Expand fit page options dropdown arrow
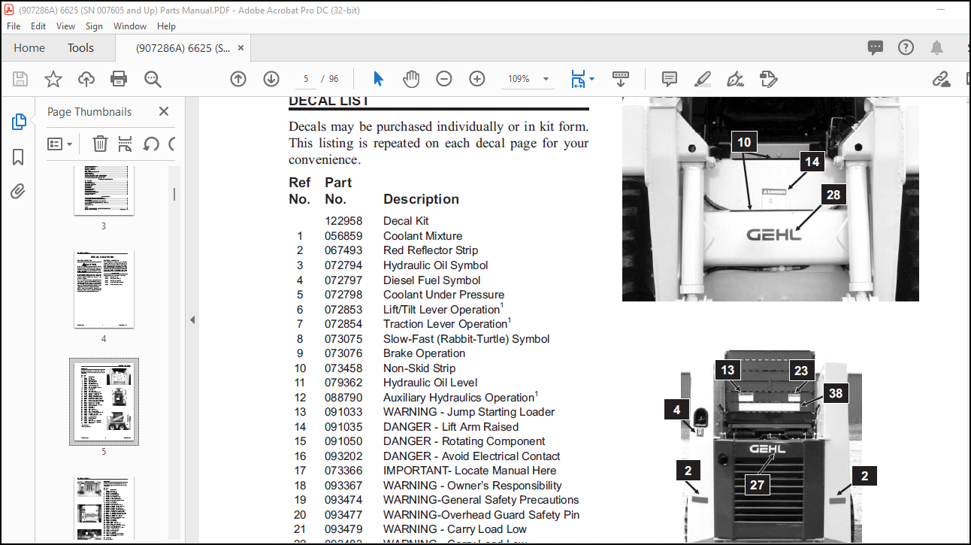The width and height of the screenshot is (971, 545). [592, 79]
